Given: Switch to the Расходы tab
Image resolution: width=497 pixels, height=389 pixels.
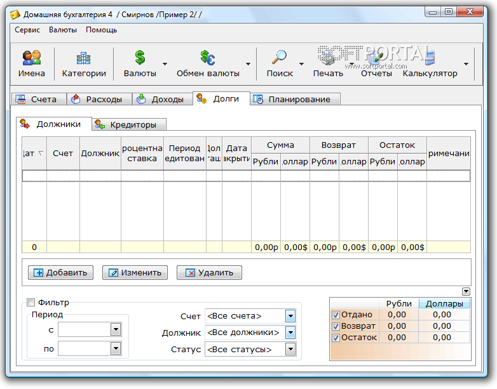Looking at the screenshot, I should [99, 100].
